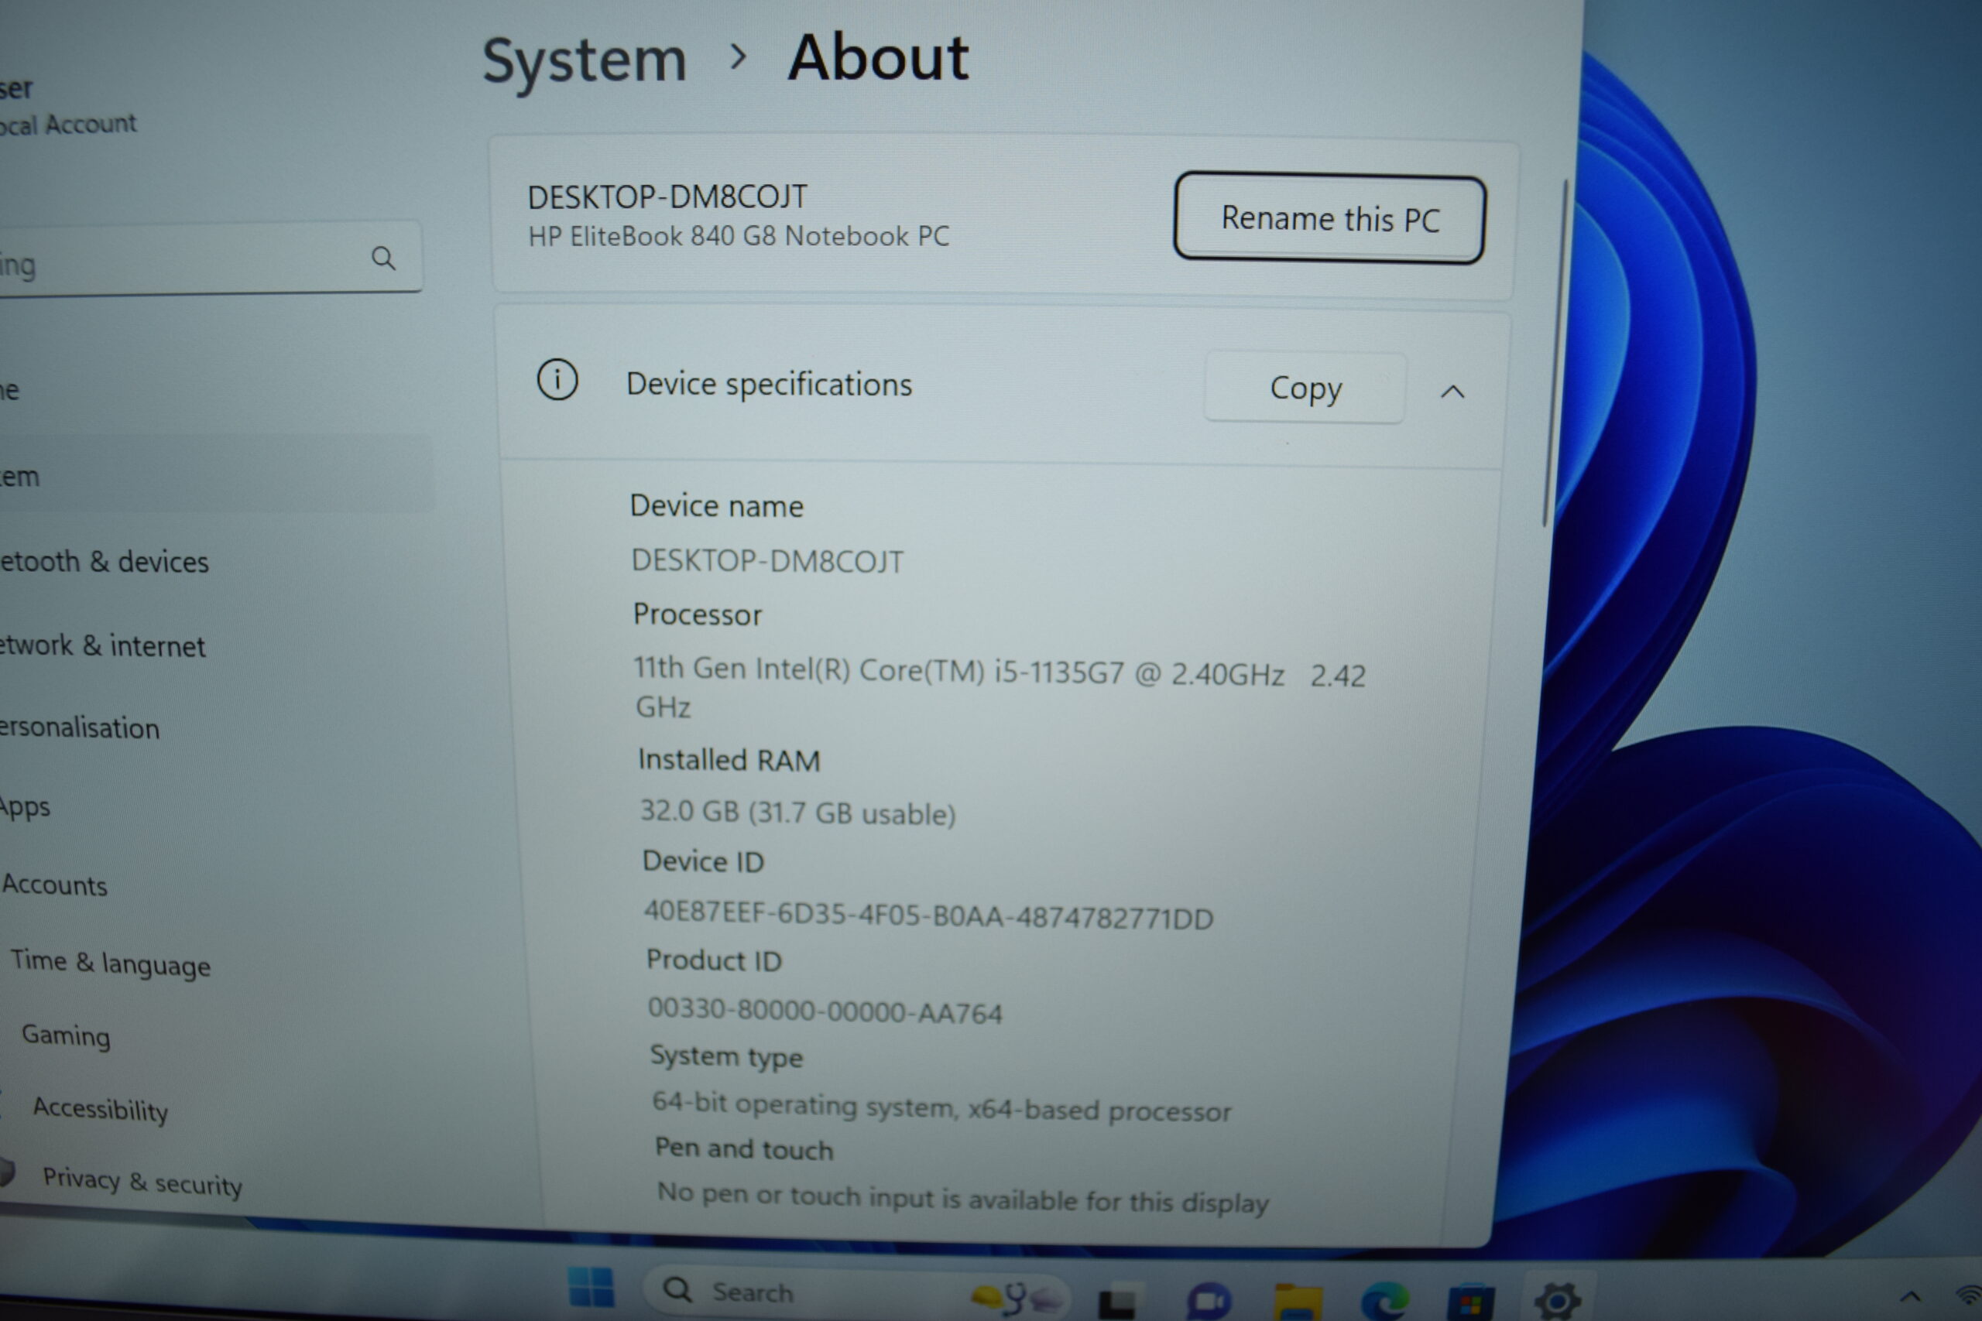Click the Product ID 00330-80000-00000-AA764
This screenshot has height=1321, width=1982.
coord(825,1011)
